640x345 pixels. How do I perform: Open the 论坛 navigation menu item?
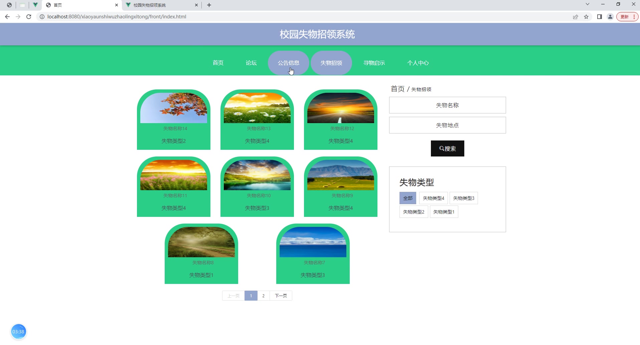(251, 63)
